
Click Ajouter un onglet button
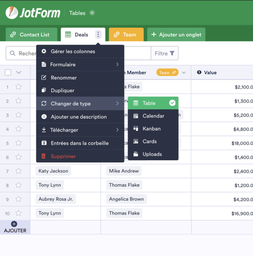click(176, 35)
